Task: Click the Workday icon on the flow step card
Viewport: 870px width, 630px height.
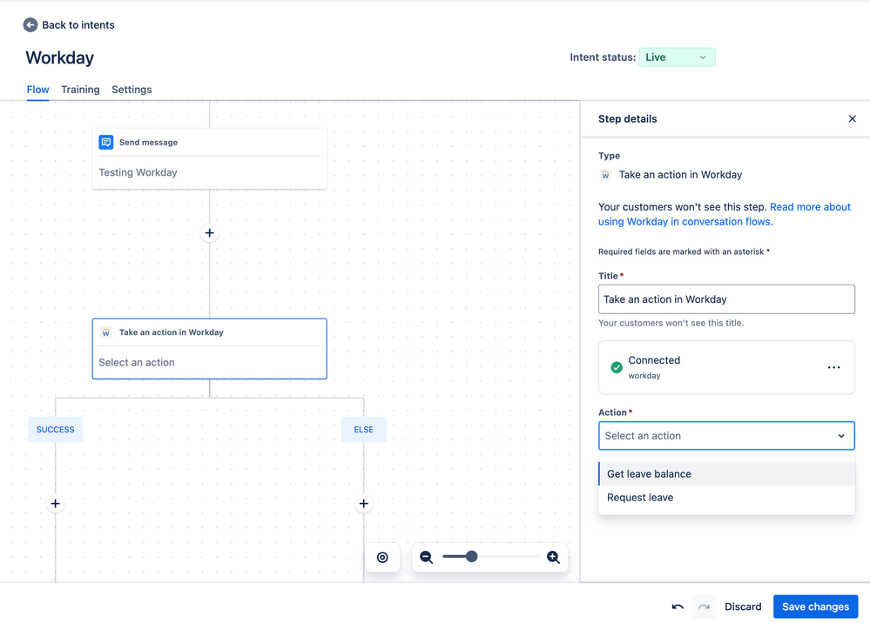Action: pyautogui.click(x=106, y=332)
